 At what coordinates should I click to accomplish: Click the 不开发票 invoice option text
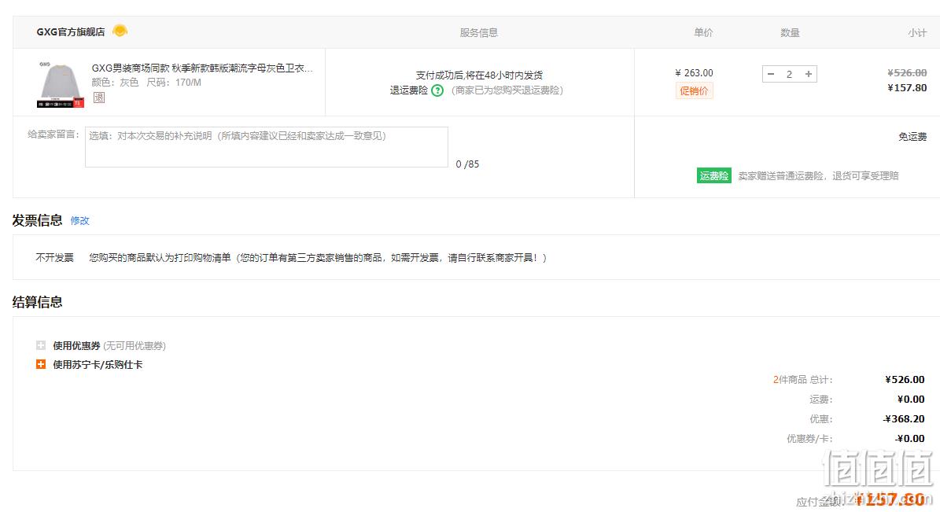(54, 258)
